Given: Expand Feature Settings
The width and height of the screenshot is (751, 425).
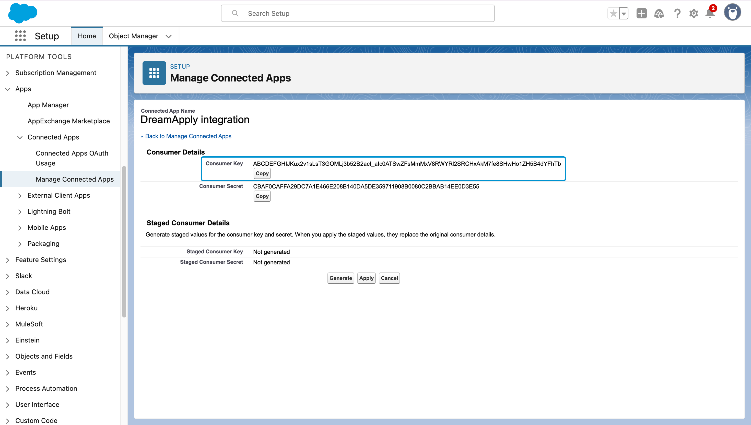Looking at the screenshot, I should [x=8, y=260].
